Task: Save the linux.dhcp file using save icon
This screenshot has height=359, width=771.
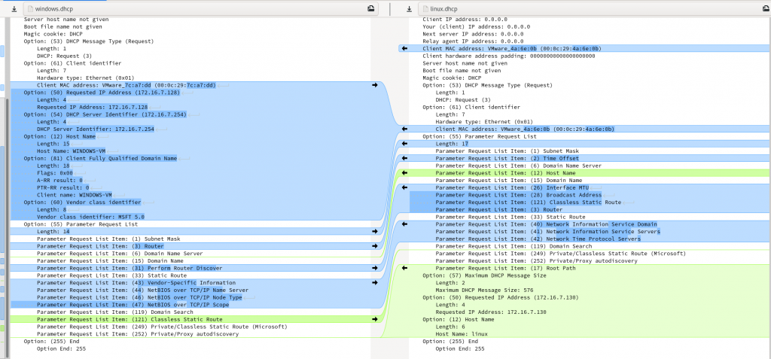Action: [409, 8]
